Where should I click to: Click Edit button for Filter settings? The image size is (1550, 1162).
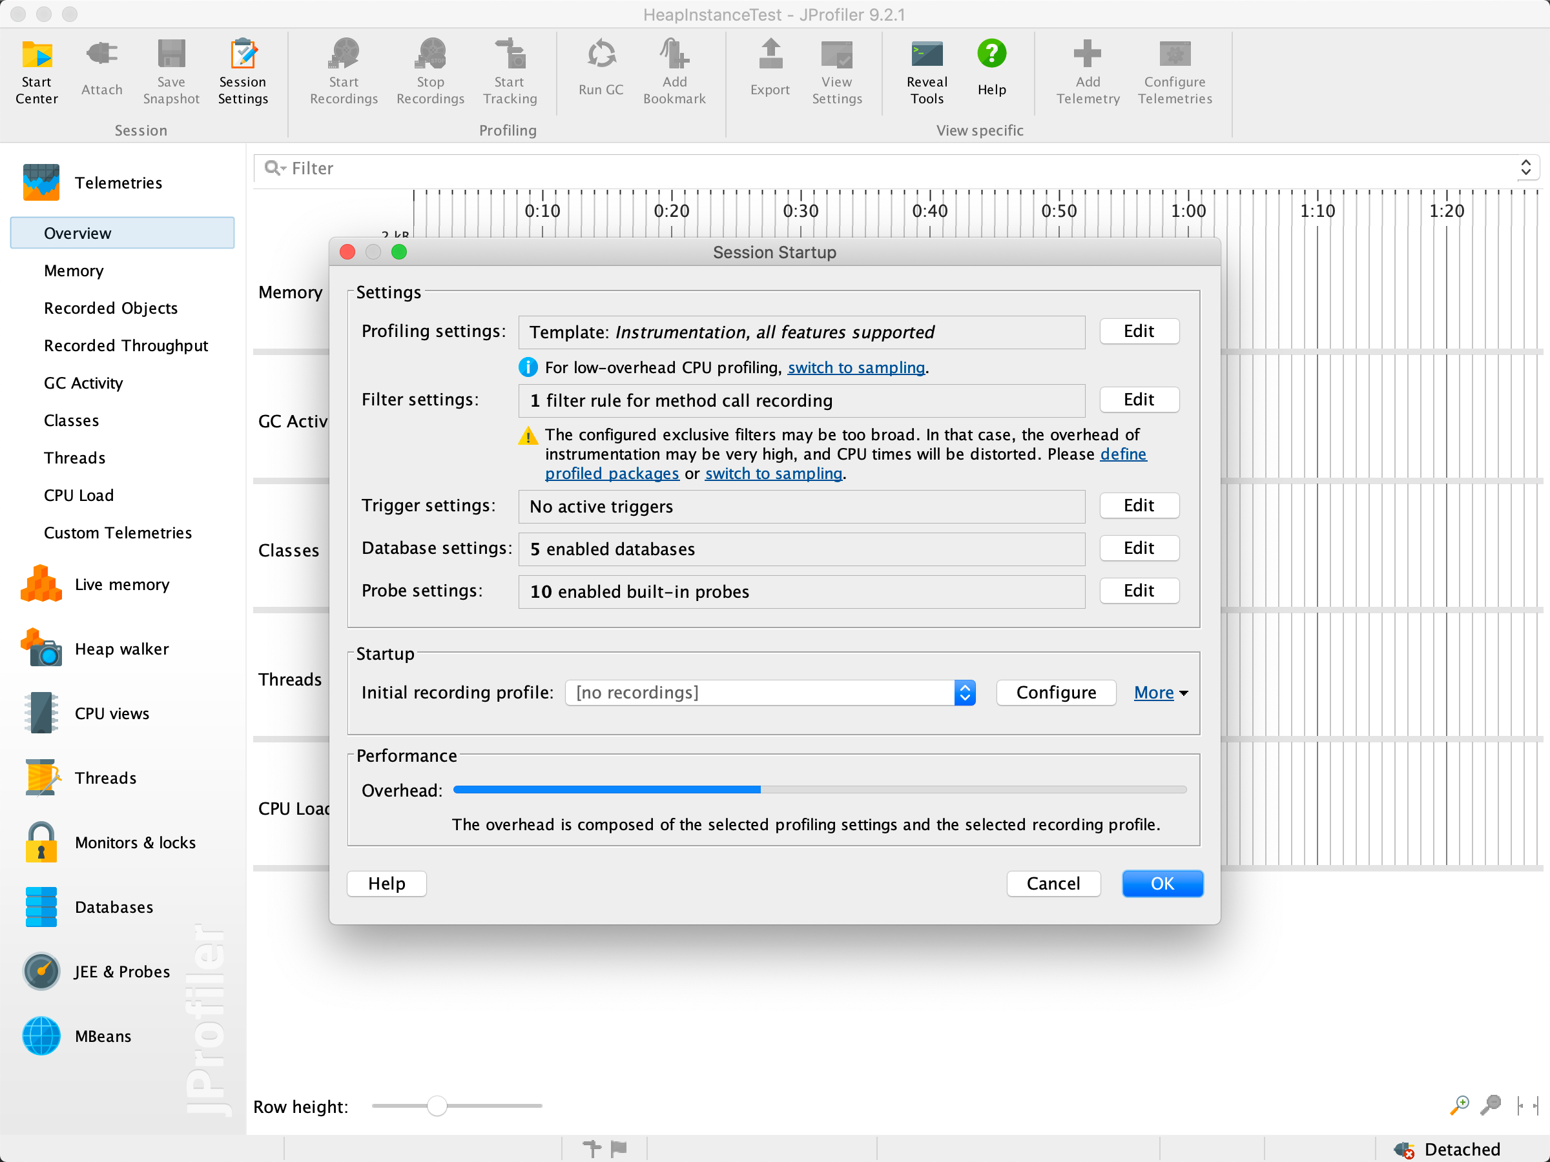click(1137, 400)
